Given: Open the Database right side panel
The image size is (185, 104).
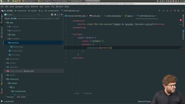Looking at the screenshot, I should (183, 35).
